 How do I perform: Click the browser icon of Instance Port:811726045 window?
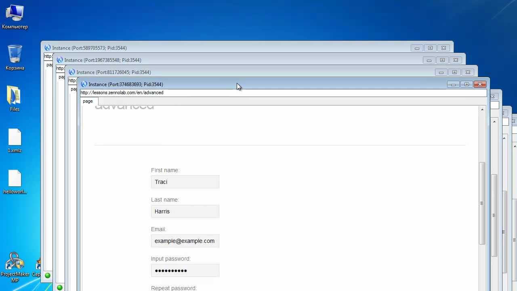72,72
